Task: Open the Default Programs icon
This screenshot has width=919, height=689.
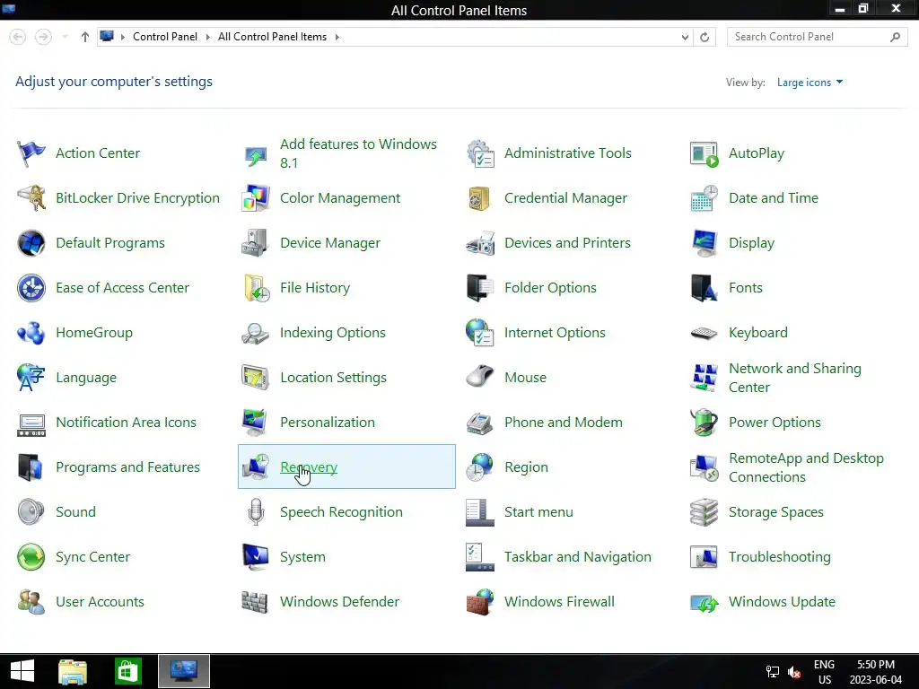Action: [31, 243]
